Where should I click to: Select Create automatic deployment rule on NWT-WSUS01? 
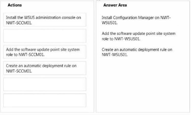click(137, 52)
